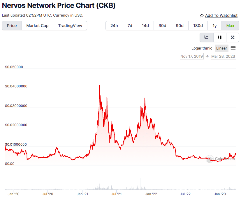The width and height of the screenshot is (241, 199).
Task: Click Add To Watchlist link
Action: 221,15
